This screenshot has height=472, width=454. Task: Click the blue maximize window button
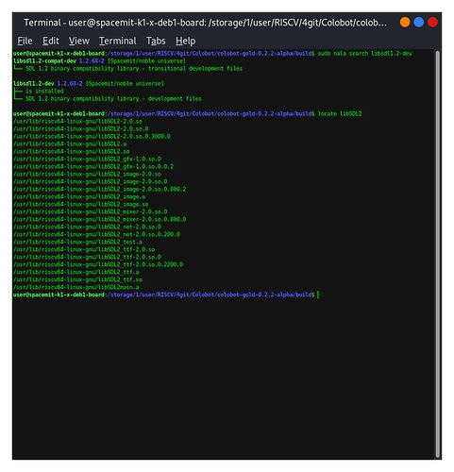coord(418,23)
